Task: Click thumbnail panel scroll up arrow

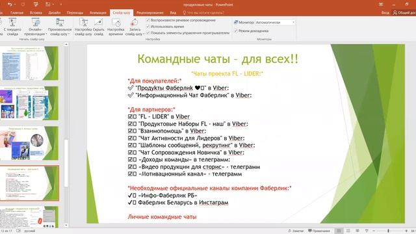Action: (66, 44)
